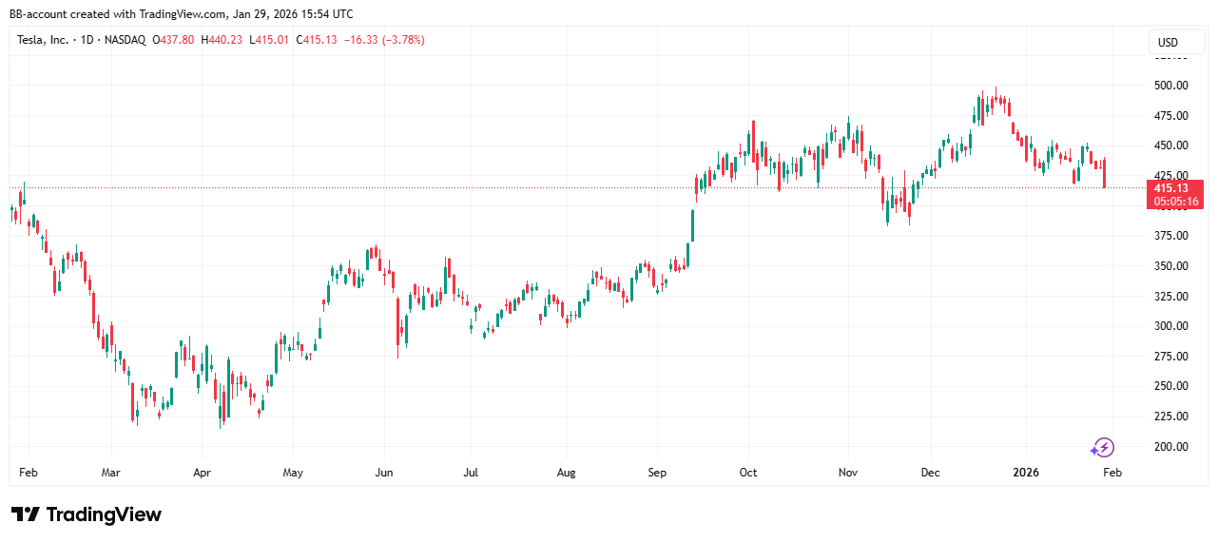Click the 200.00 level on price axis
Viewport: 1218px width, 543px height.
(1170, 446)
